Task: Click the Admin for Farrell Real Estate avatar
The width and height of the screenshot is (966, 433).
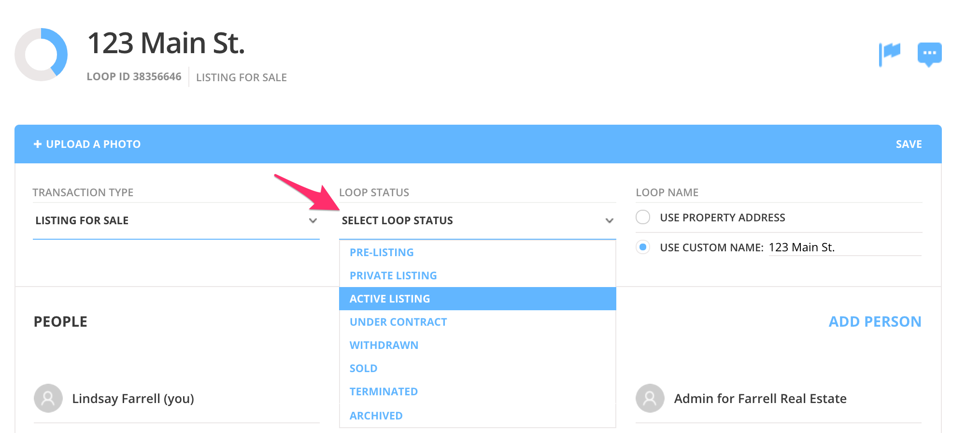Action: pyautogui.click(x=650, y=398)
